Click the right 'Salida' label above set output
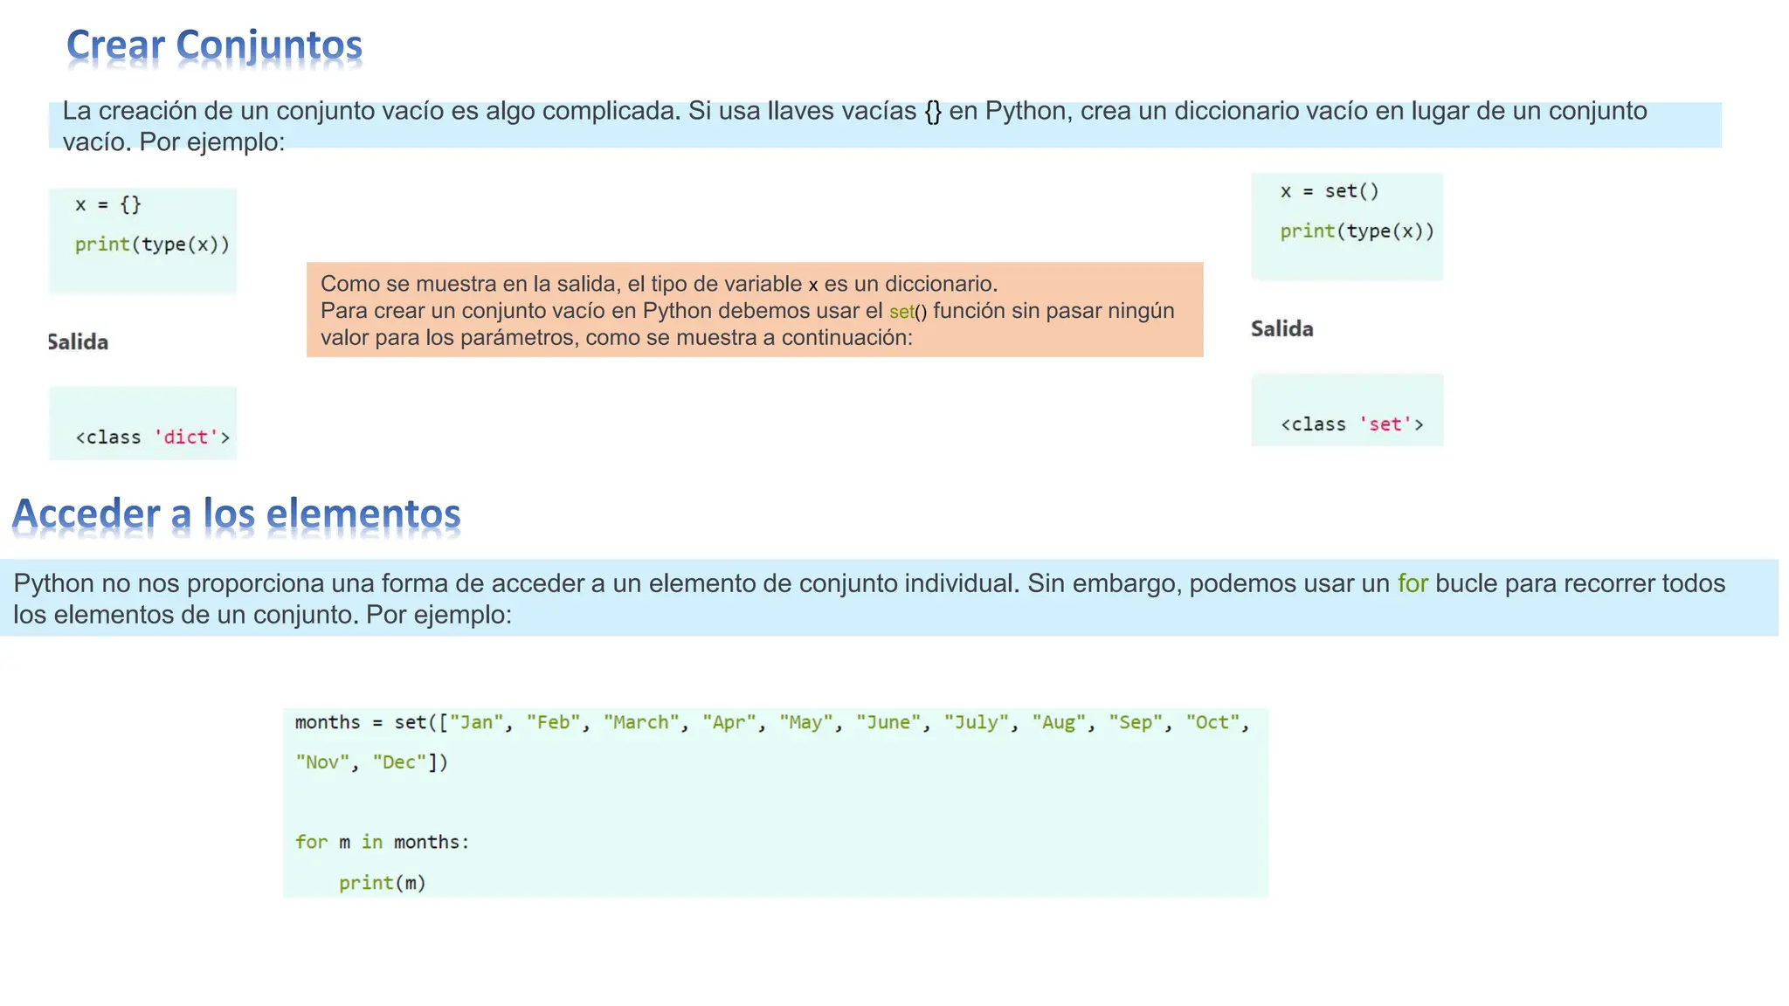The image size is (1789, 1006). coord(1281,328)
